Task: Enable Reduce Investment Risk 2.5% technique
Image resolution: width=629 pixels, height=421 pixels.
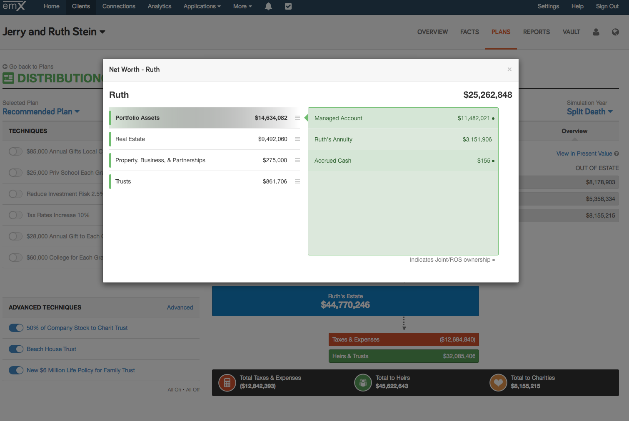Action: coord(16,194)
